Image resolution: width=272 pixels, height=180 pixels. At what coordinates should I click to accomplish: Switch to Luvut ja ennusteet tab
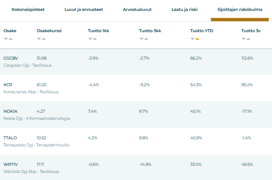84,9
